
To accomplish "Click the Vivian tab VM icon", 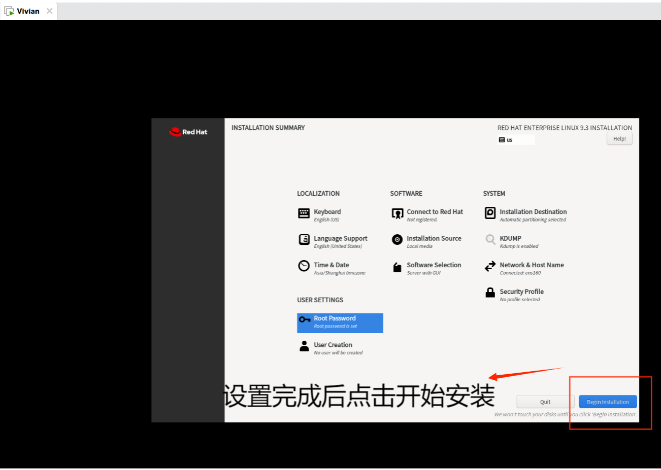I will click(9, 11).
